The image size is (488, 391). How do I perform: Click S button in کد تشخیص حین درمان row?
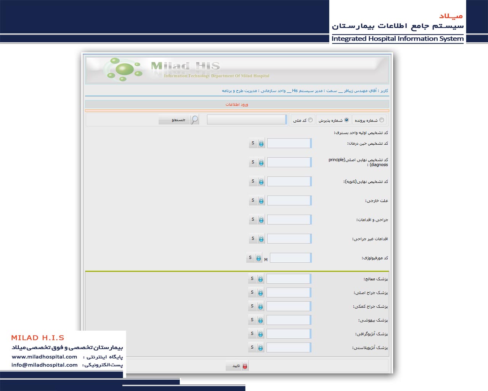tap(253, 143)
